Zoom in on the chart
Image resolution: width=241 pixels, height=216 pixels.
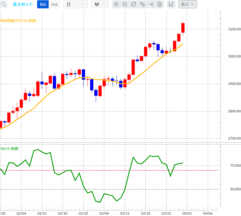pos(116,4)
